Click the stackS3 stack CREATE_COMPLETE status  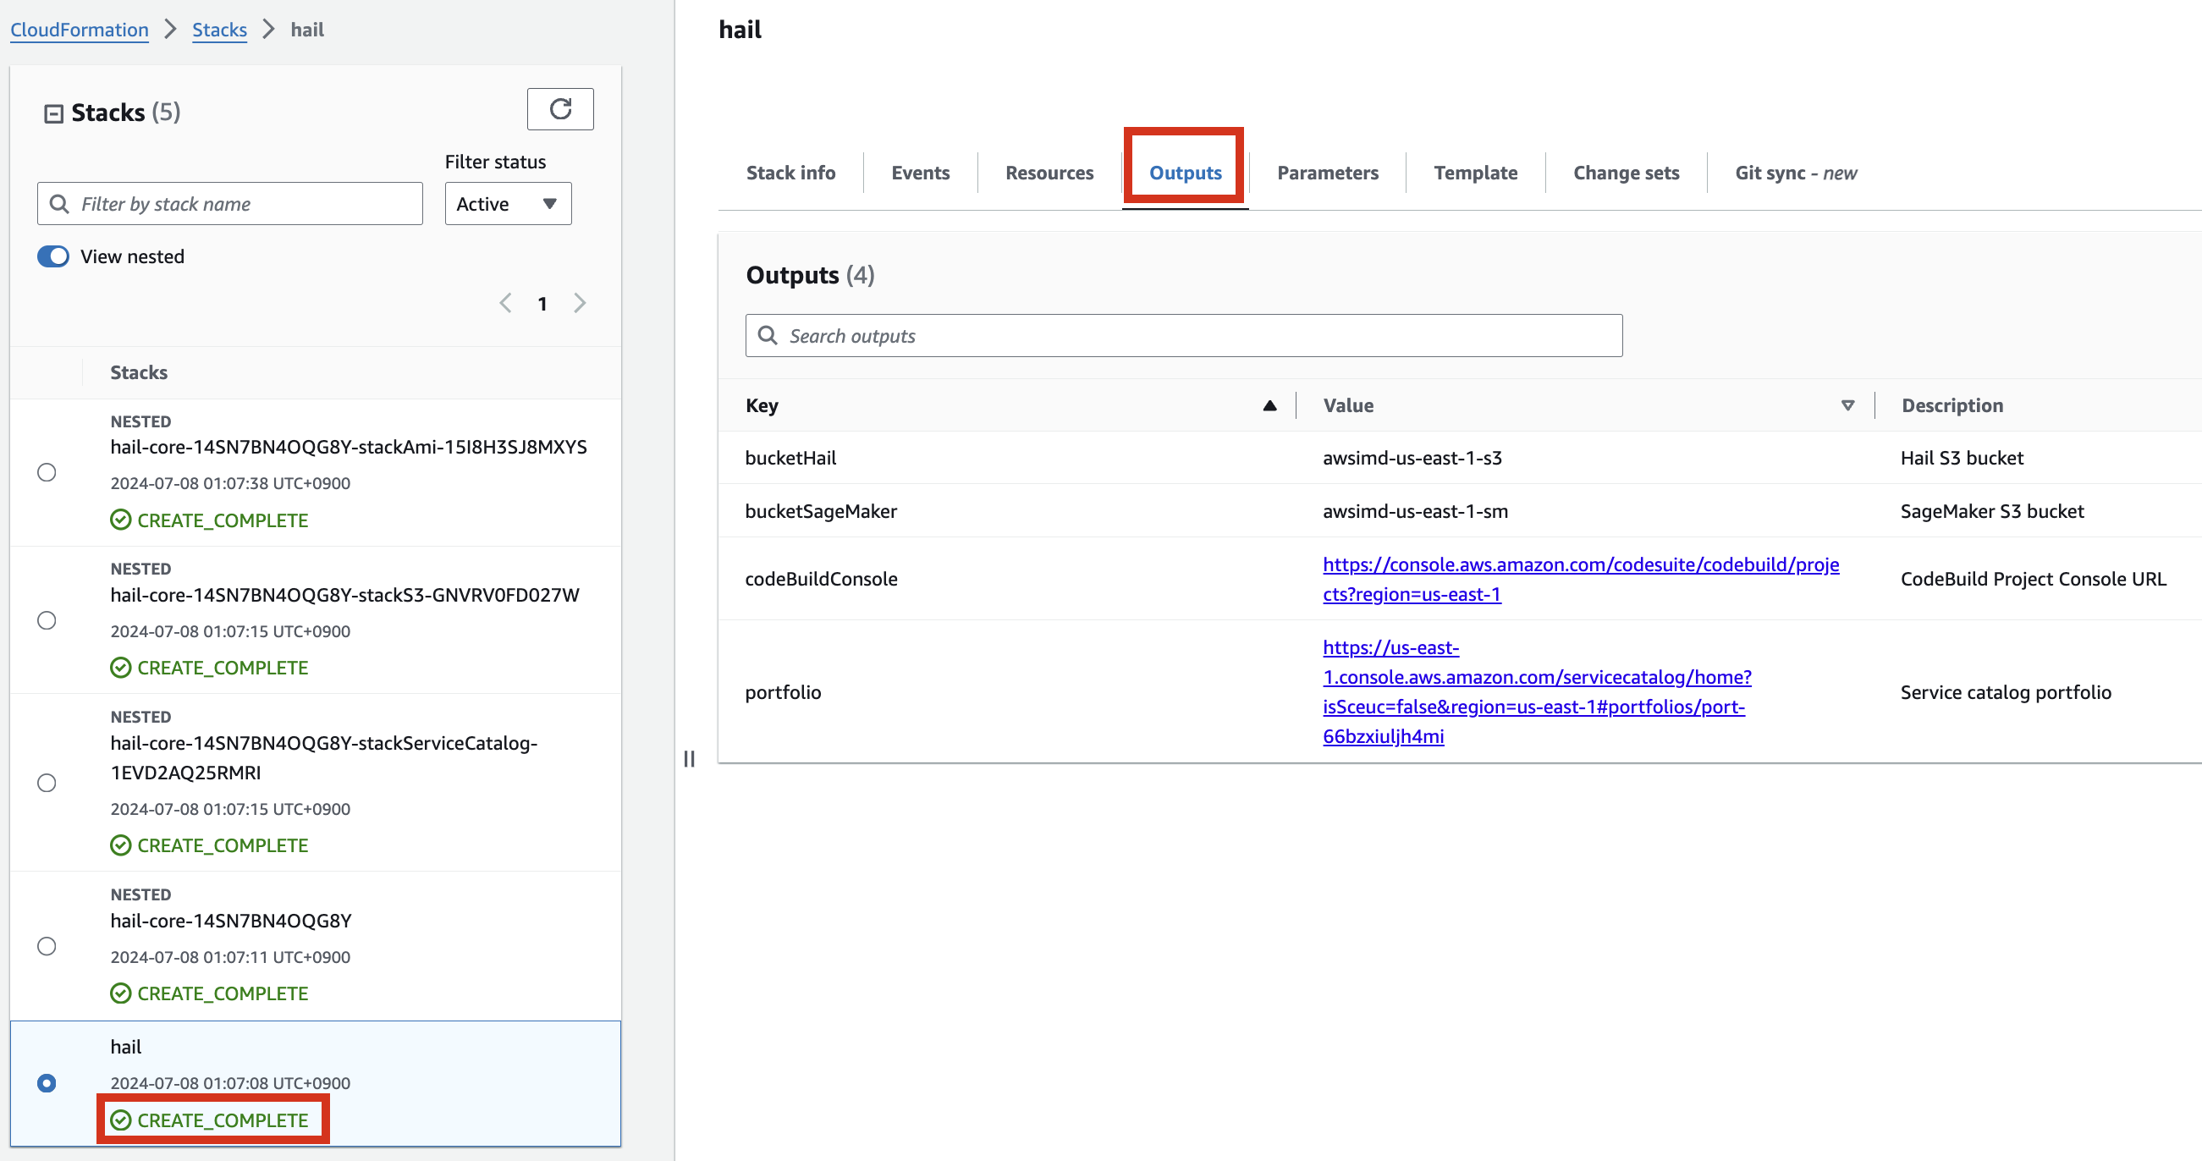[x=210, y=667]
